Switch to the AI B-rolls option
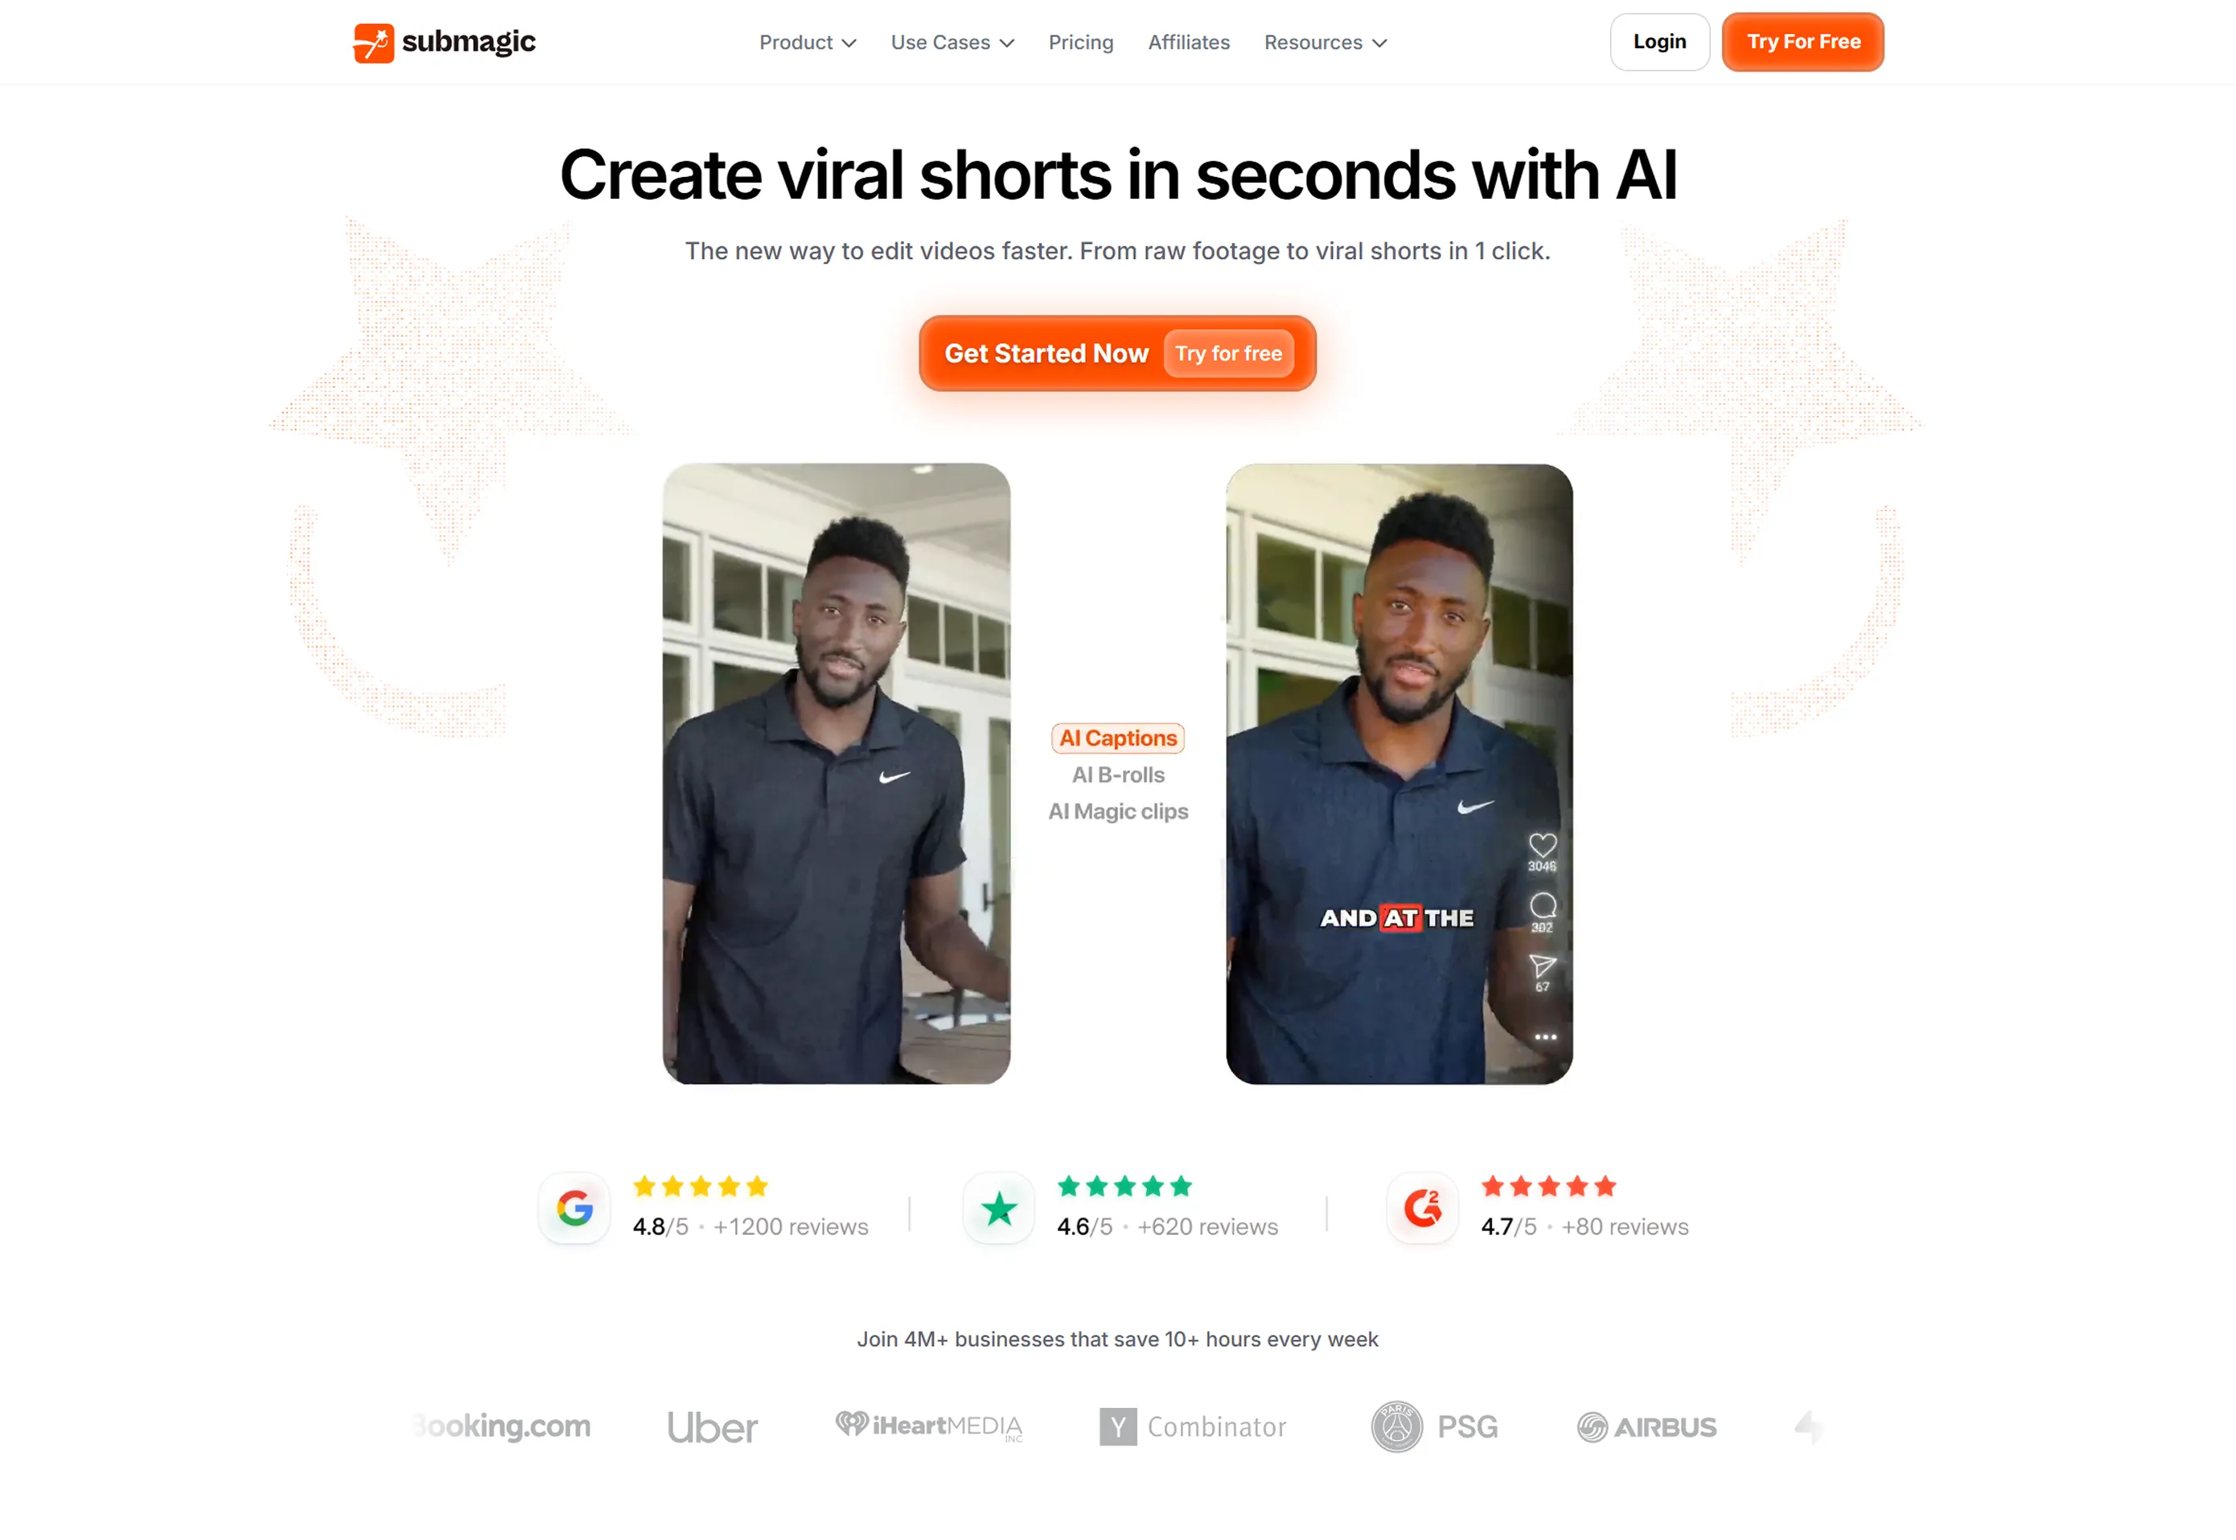This screenshot has width=2236, height=1540. (x=1118, y=775)
